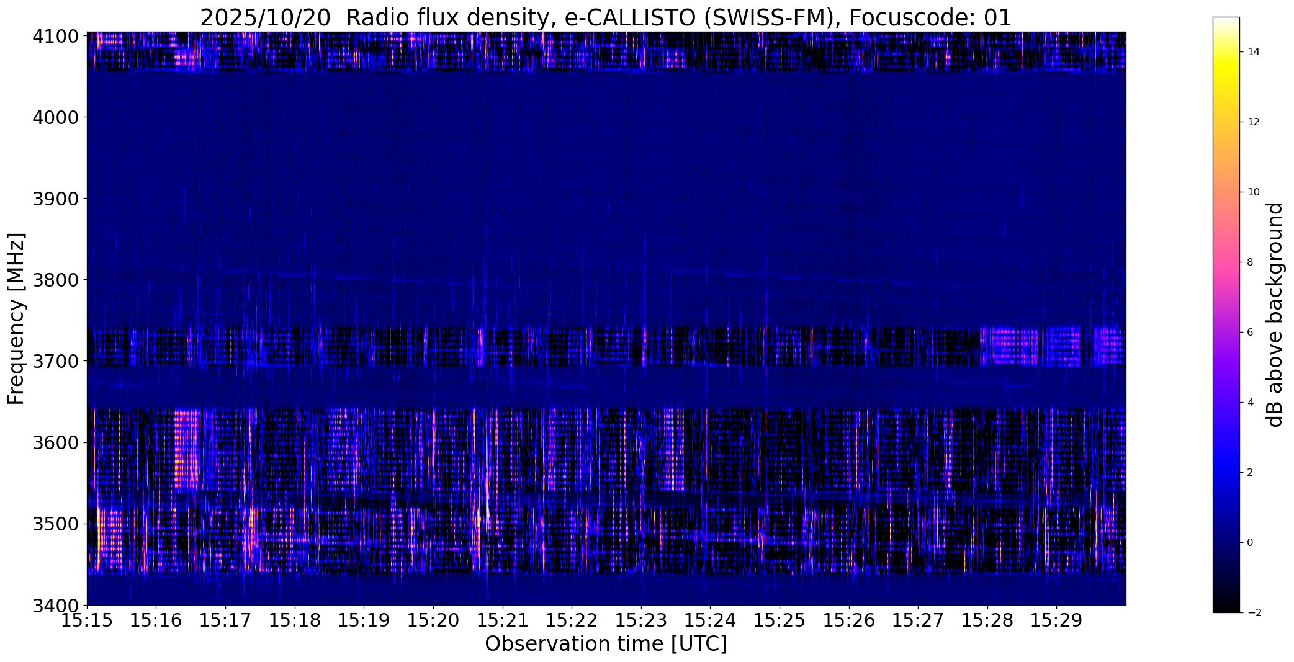Click the colorbar tick value 10

pyautogui.click(x=1253, y=192)
